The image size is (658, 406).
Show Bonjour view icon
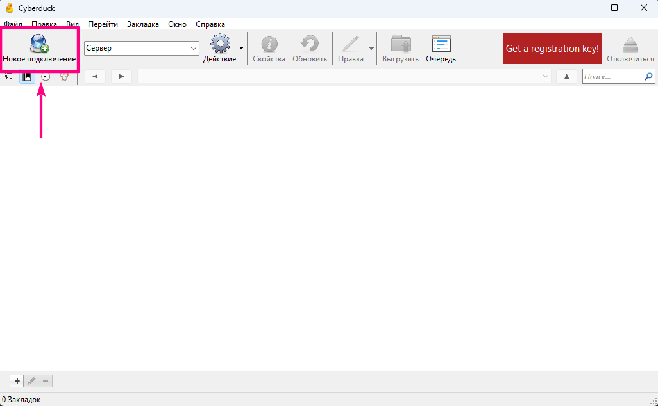point(64,76)
